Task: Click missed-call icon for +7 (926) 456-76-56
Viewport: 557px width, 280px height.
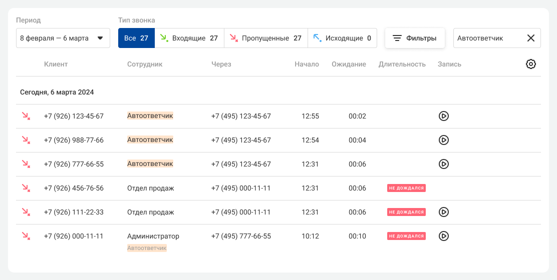Action: tap(26, 188)
